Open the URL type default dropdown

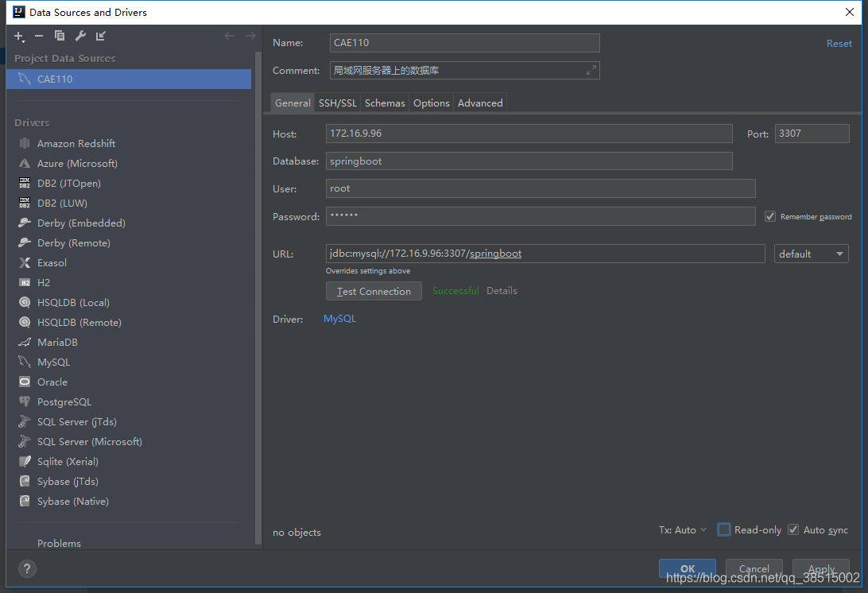(x=811, y=254)
